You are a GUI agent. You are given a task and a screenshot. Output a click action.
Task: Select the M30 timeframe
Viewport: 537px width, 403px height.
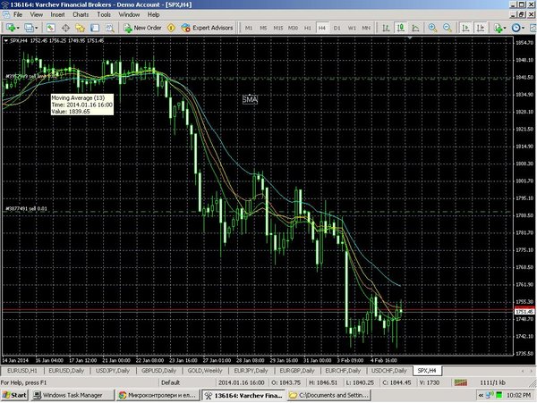293,28
